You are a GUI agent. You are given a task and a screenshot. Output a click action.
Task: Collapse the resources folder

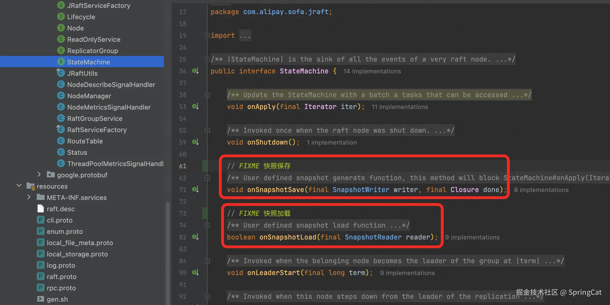click(19, 186)
